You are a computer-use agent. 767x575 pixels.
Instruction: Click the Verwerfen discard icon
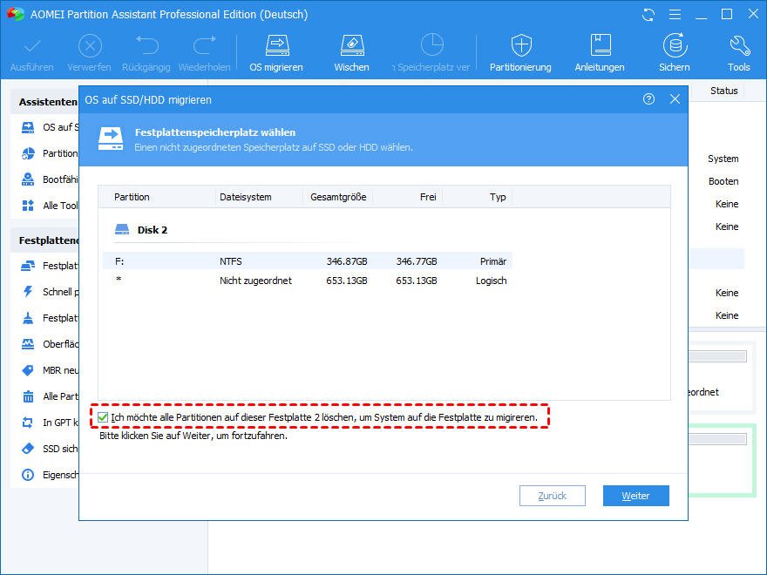(90, 46)
